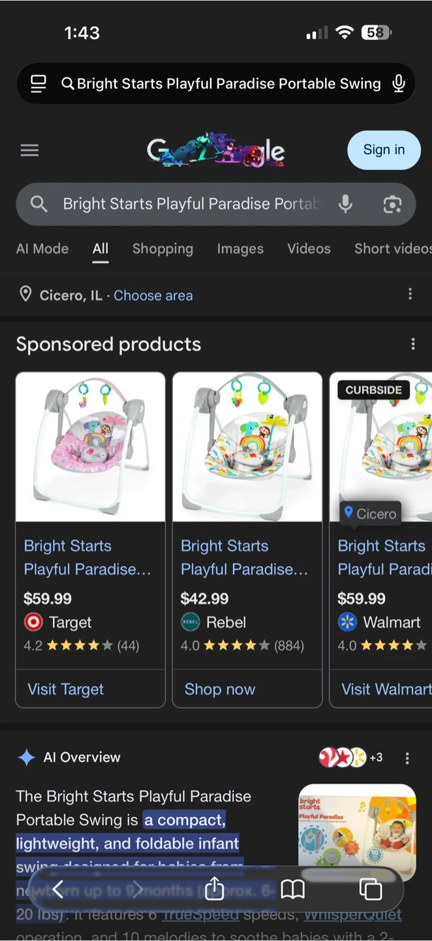432x941 pixels.
Task: Open location options three-dot menu
Action: tap(410, 294)
